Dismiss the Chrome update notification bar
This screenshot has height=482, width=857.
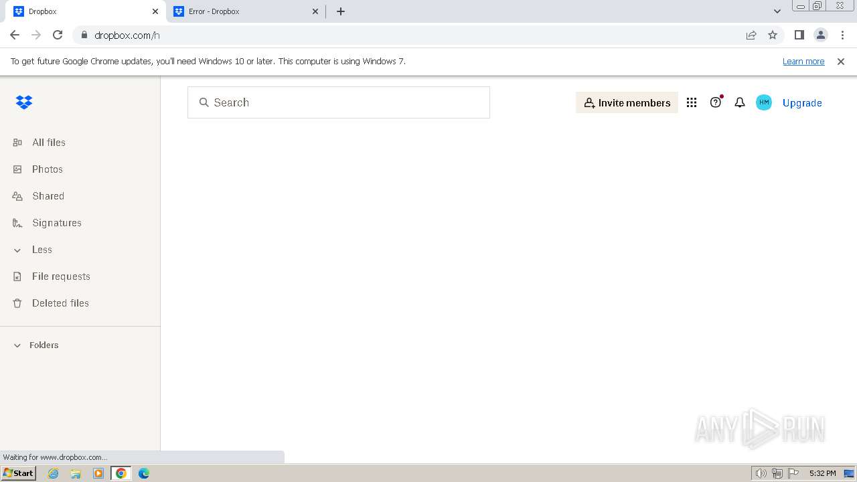click(x=841, y=62)
